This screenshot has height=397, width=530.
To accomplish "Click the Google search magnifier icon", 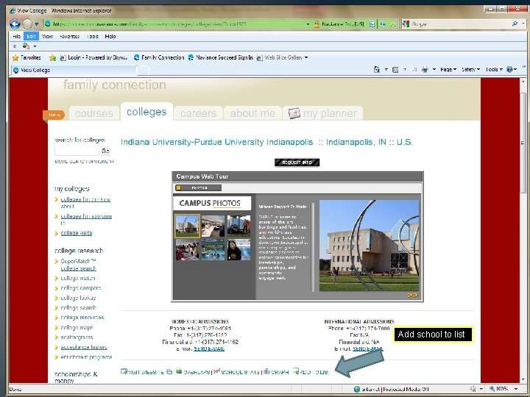I will (x=515, y=24).
